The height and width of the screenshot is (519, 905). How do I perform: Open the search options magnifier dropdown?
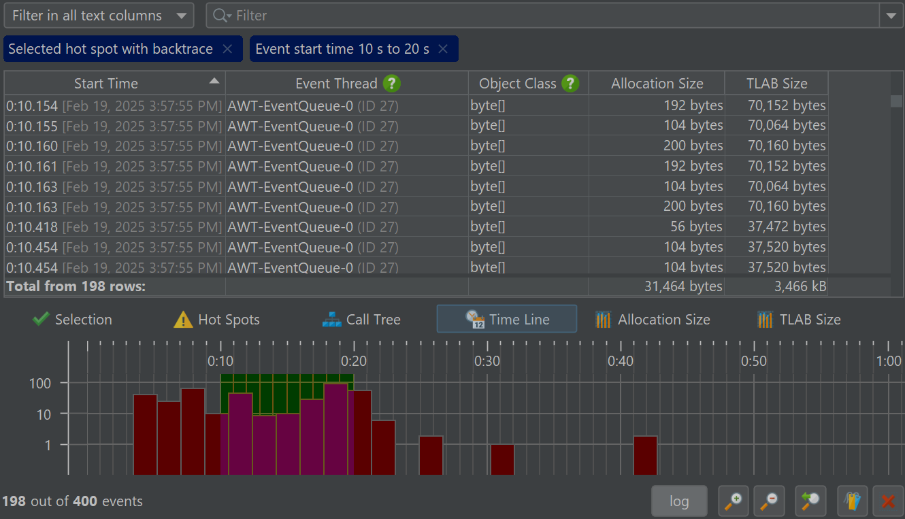[x=222, y=16]
